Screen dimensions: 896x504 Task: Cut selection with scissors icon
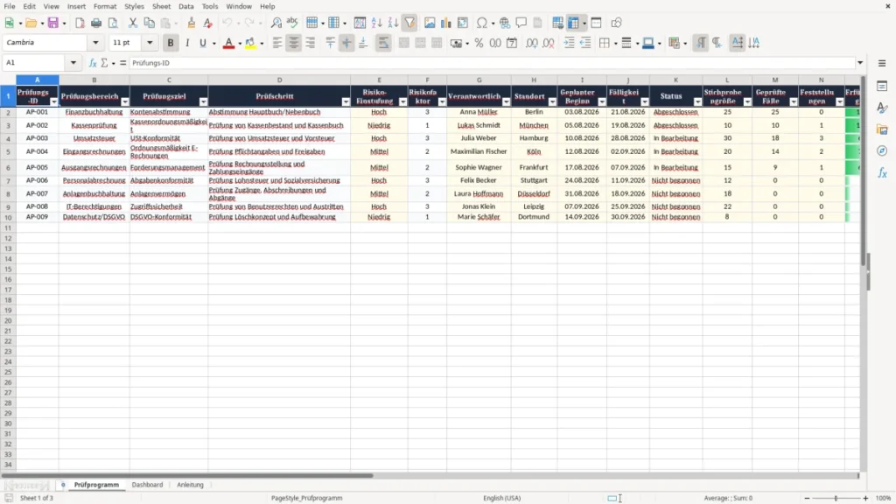(x=133, y=23)
